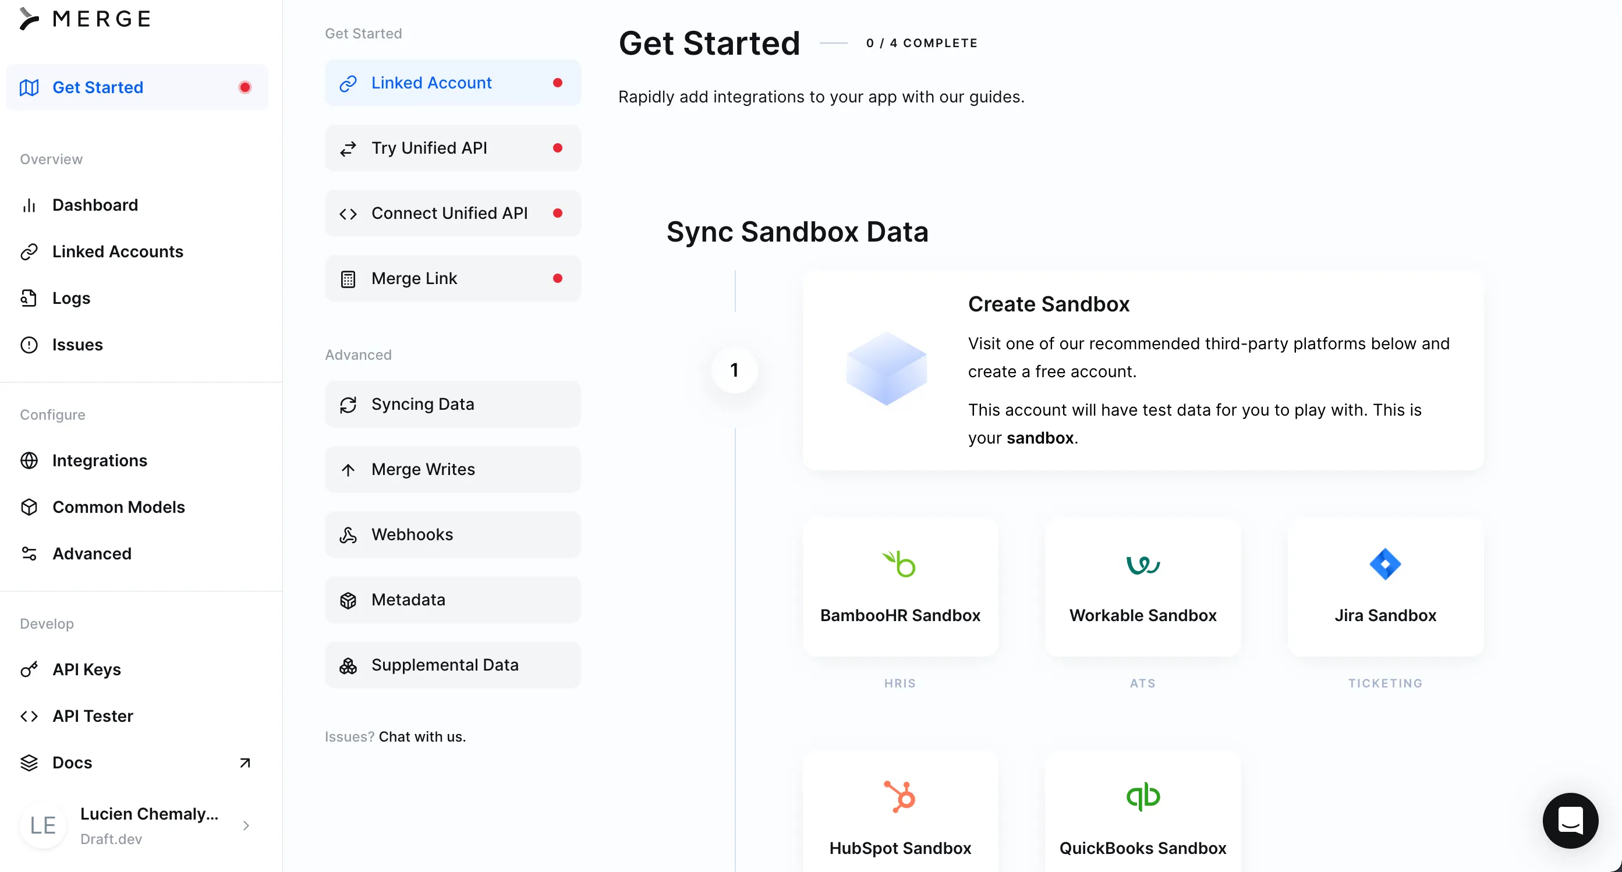Choose the Workable Sandbox card
The image size is (1622, 872).
coord(1143,587)
